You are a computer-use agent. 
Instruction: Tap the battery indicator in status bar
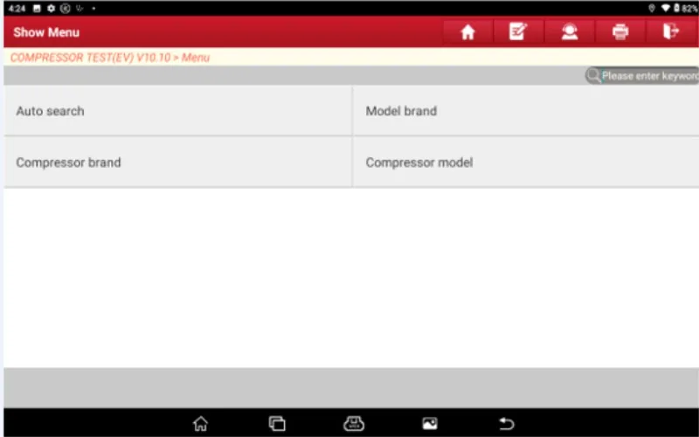(x=676, y=8)
